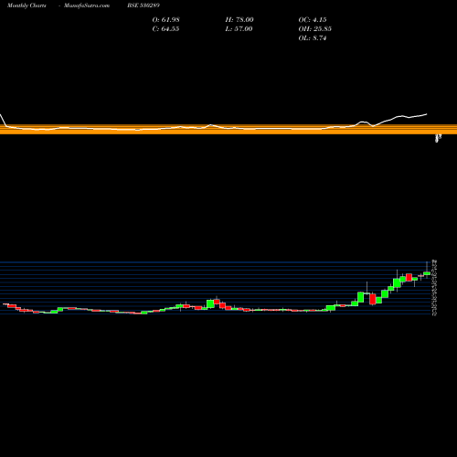
Task: Click the 'Monthly Charts' title text
Action: pos(27,5)
